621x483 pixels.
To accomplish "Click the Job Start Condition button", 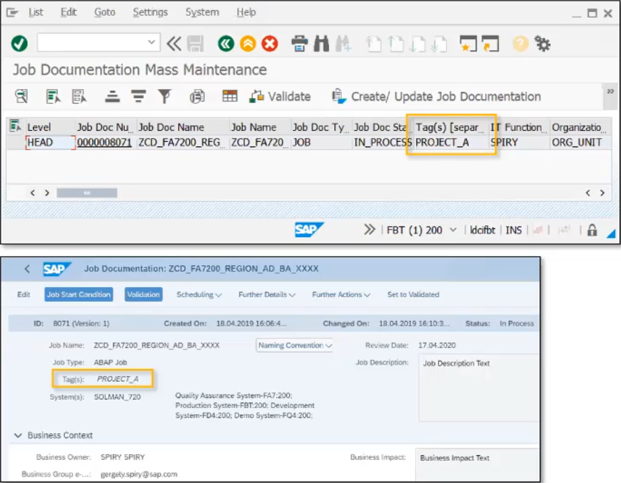I will (79, 295).
